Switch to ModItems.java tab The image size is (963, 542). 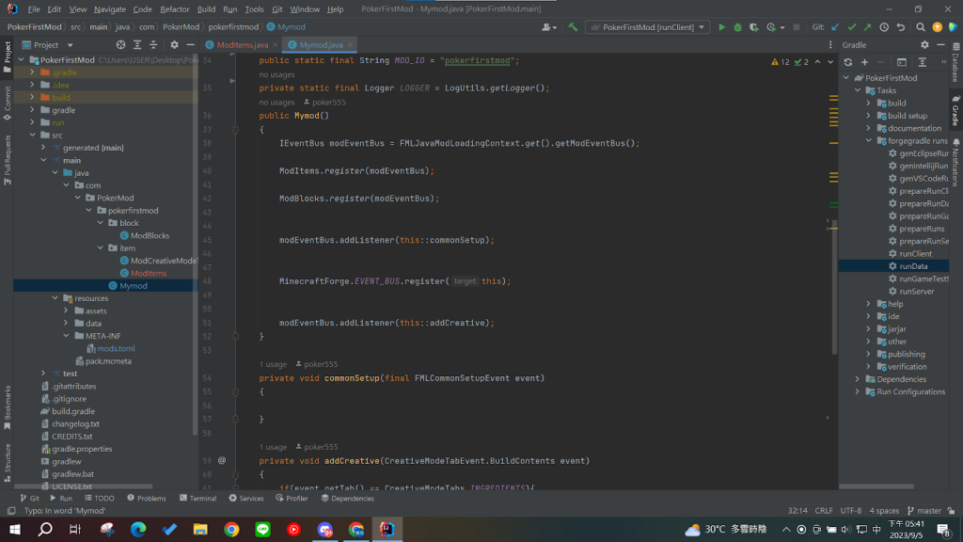pos(242,45)
